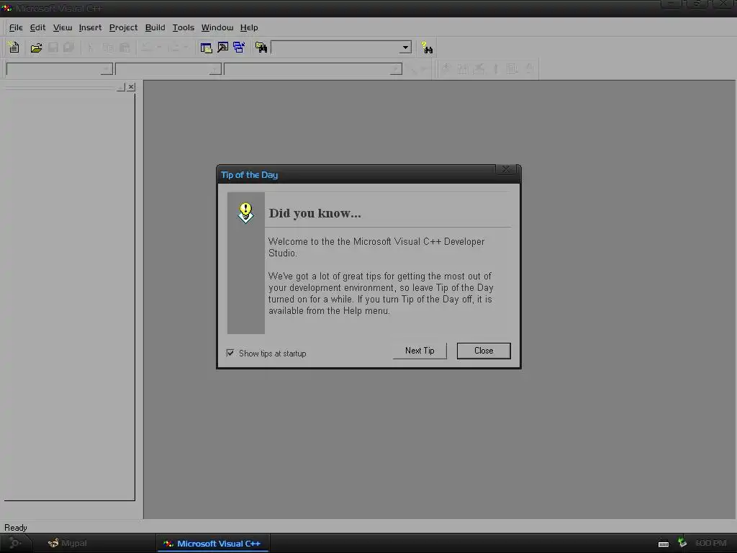Screen dimensions: 737x553
Task: Click Close button in Tip of the Day
Action: point(484,351)
